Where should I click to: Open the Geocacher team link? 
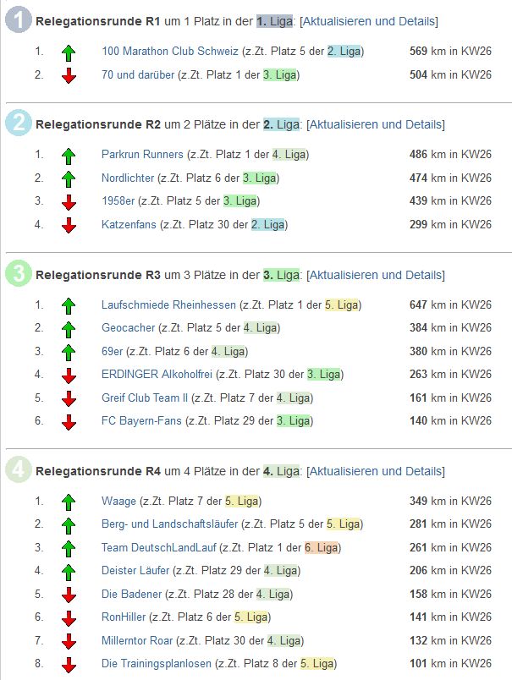click(128, 328)
